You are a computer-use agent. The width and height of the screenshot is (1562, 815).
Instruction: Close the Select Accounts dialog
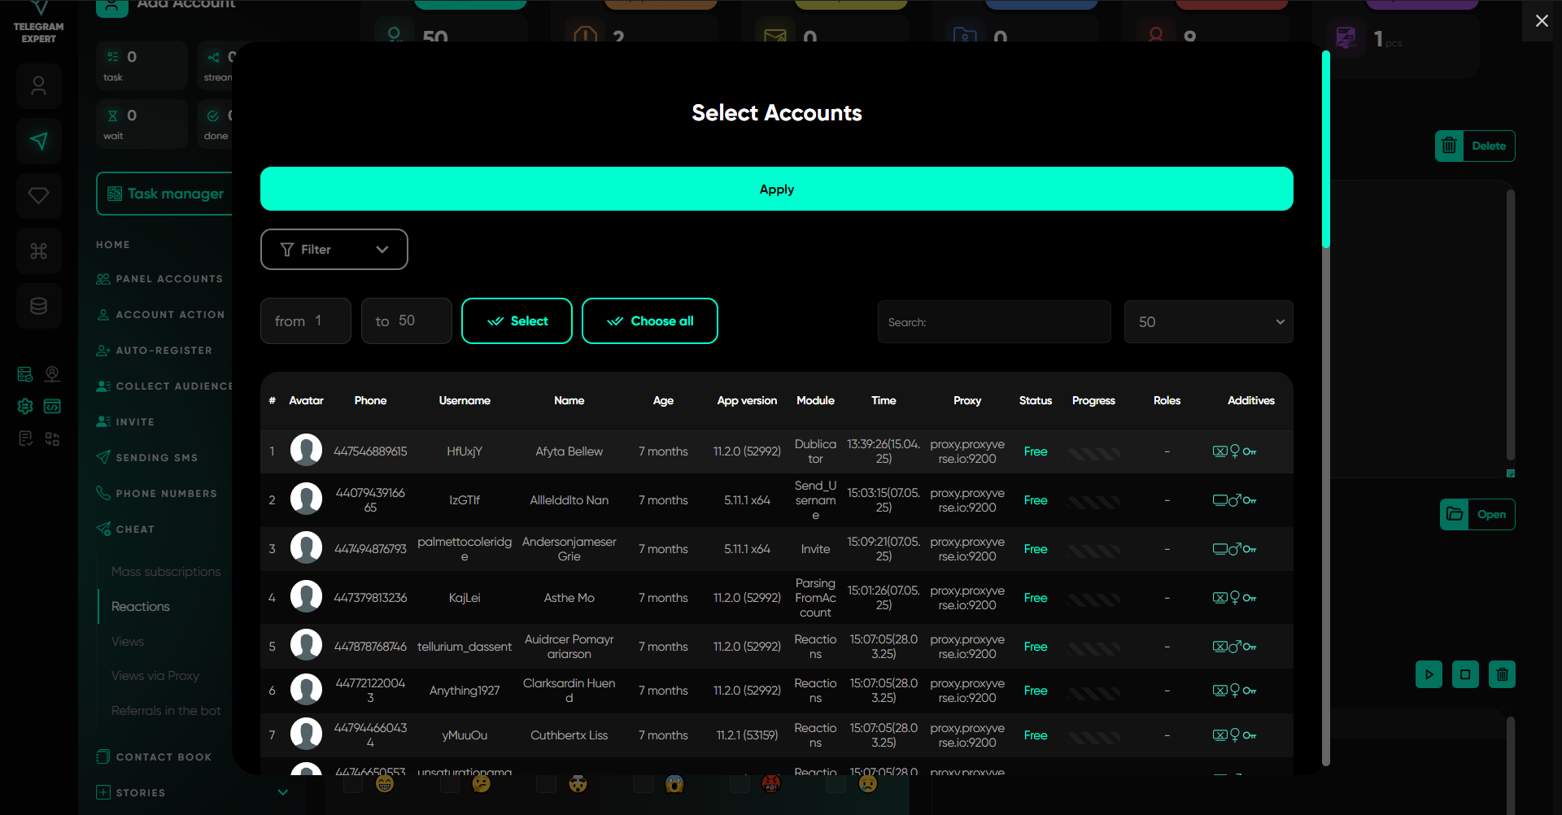1541,21
